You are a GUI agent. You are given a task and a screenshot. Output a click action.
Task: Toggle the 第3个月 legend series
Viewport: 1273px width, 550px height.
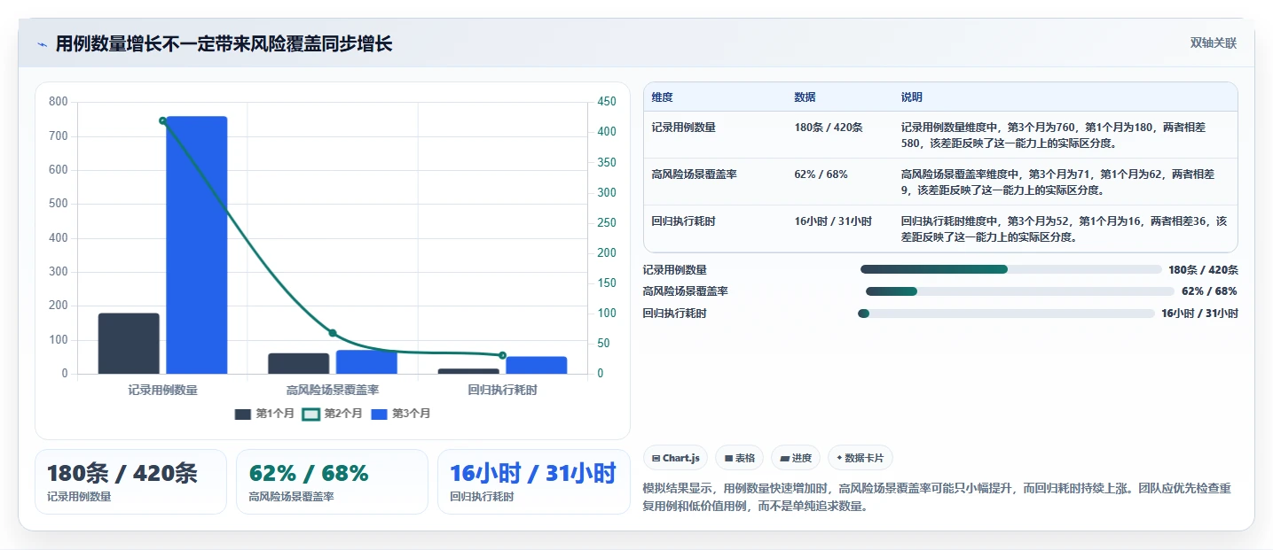coord(401,414)
